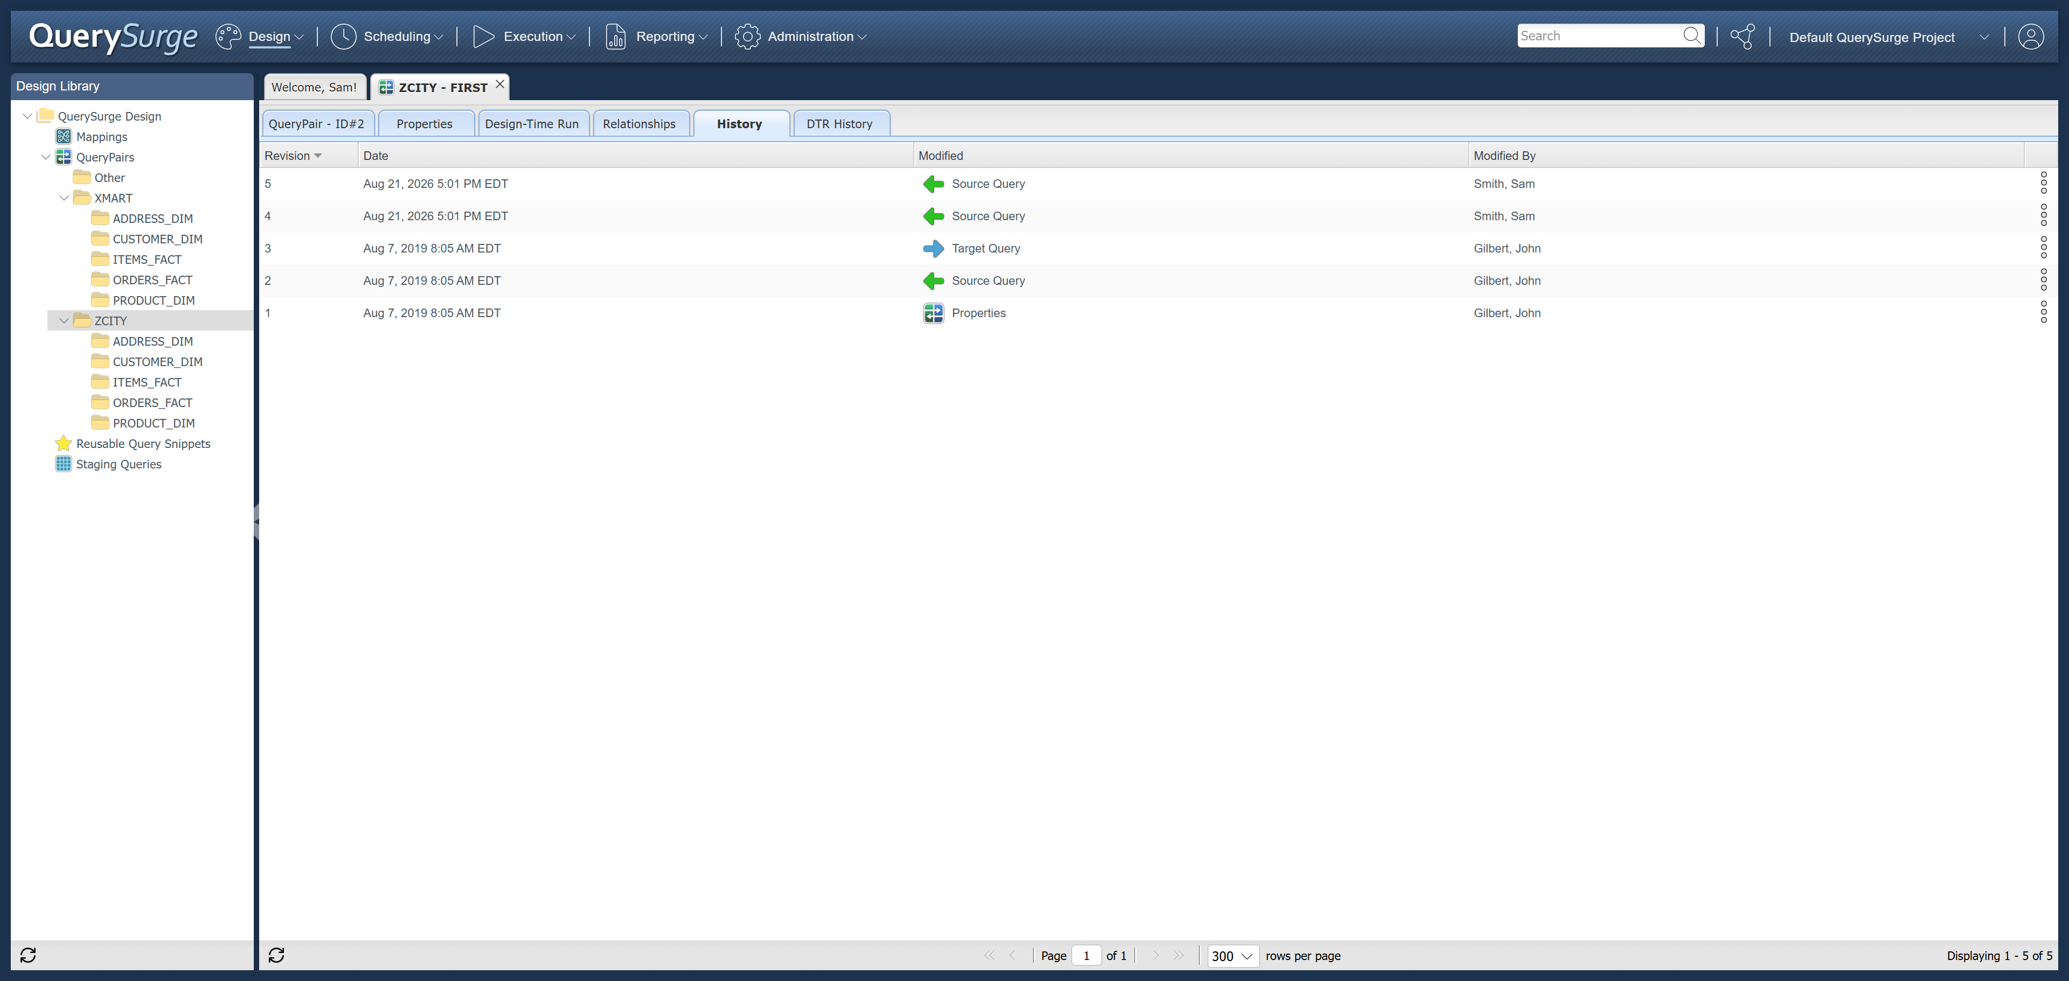Screen dimensions: 2069x981
Task: Click the Design palette icon
Action: [x=228, y=36]
